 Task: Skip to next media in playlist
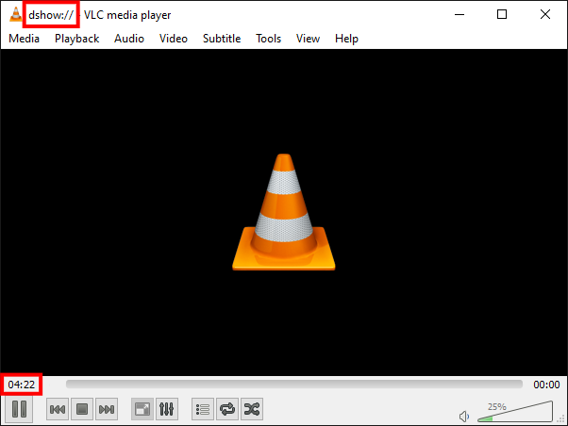click(x=107, y=409)
